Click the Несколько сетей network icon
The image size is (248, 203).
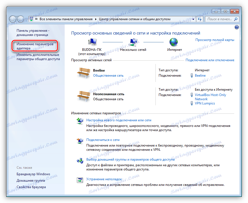coord(133,42)
